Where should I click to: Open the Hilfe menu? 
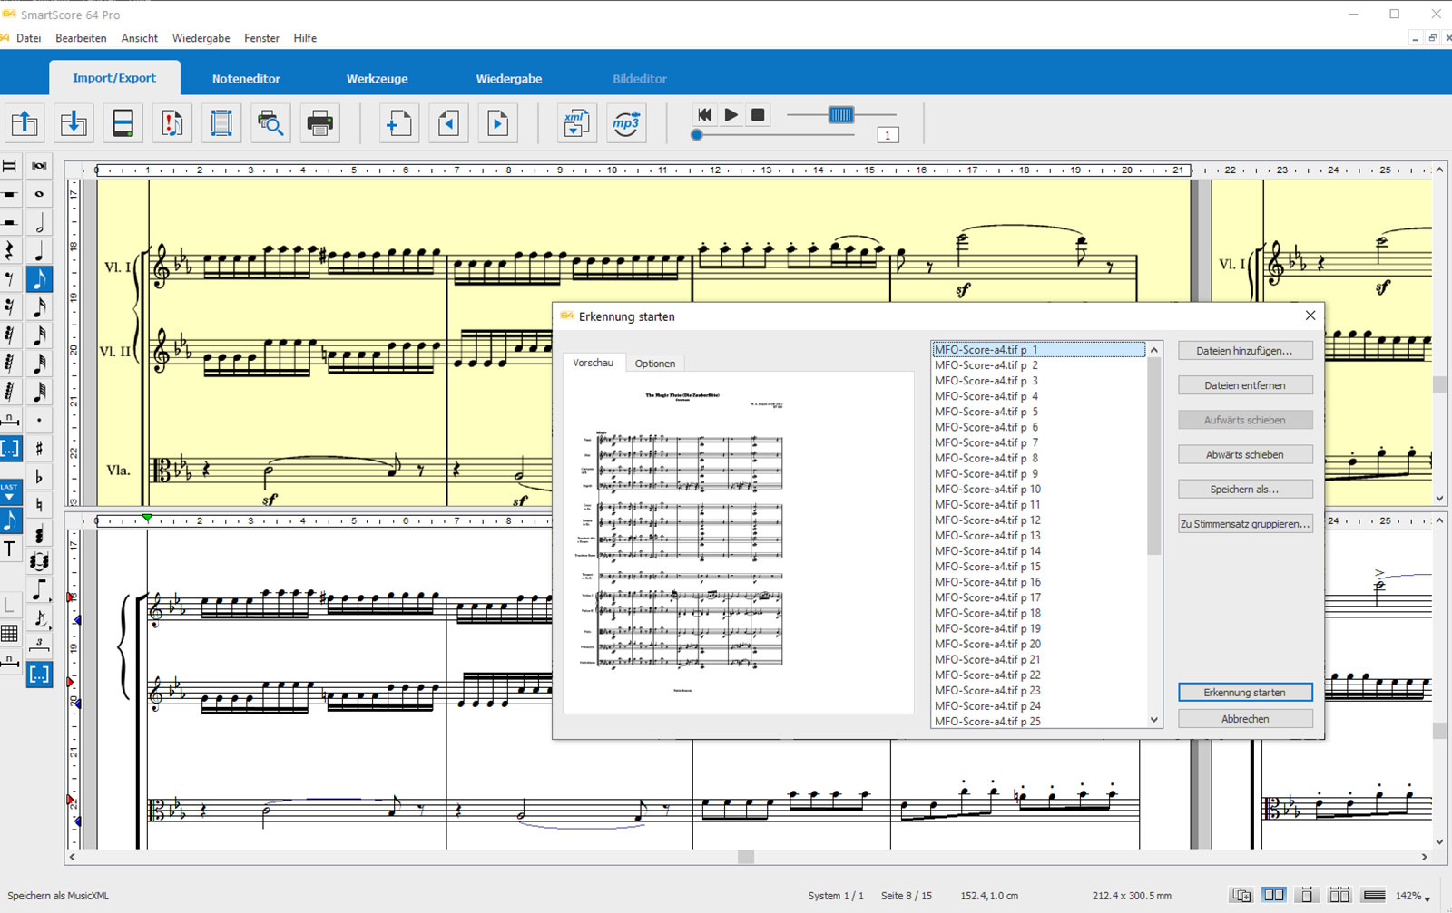click(305, 38)
